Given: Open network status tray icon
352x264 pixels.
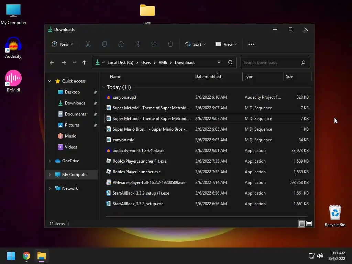Looking at the screenshot, I should pos(311,256).
